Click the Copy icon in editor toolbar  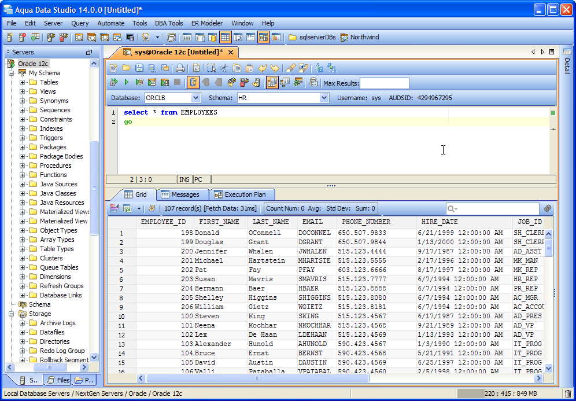tap(237, 68)
